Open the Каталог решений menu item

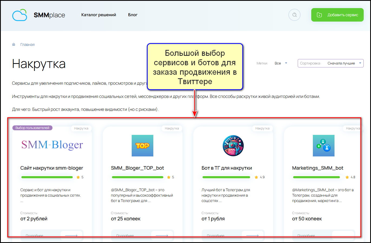tap(99, 15)
